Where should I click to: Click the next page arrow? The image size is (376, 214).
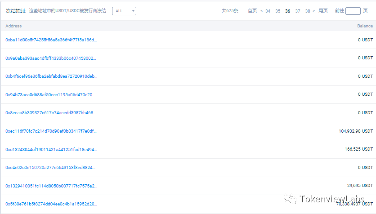coord(313,11)
